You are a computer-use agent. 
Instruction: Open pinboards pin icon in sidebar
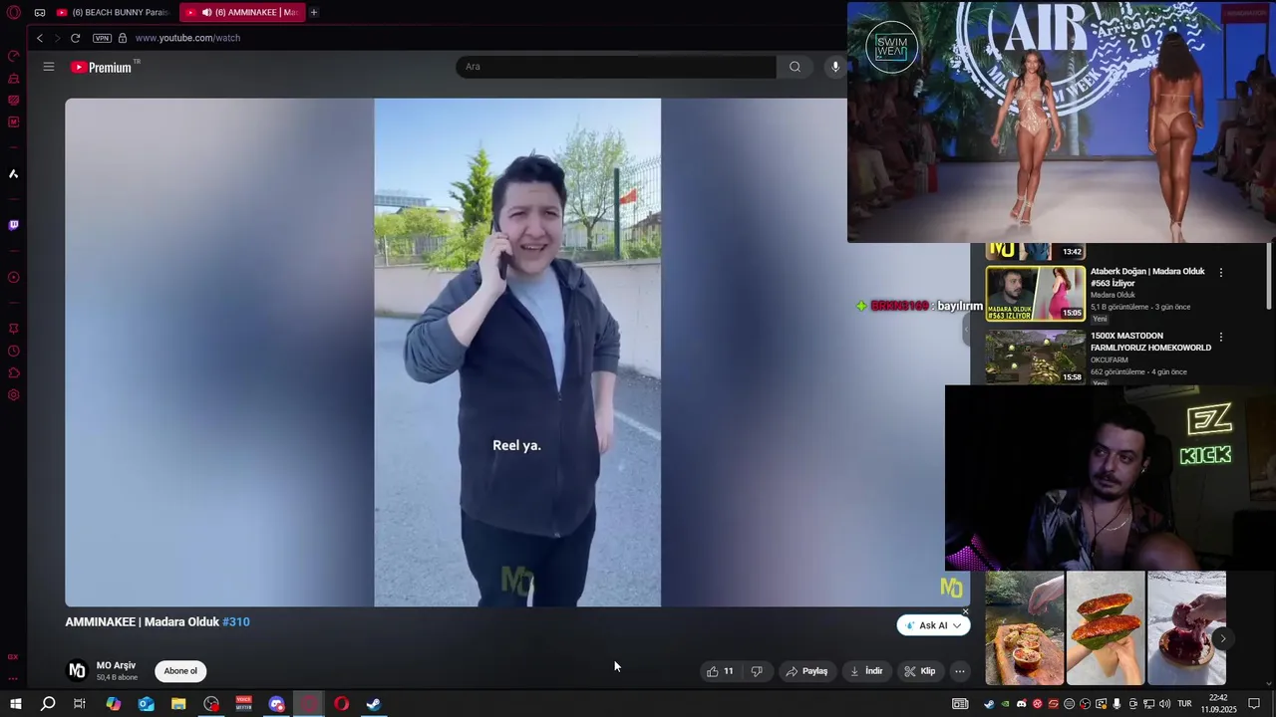[x=14, y=329]
